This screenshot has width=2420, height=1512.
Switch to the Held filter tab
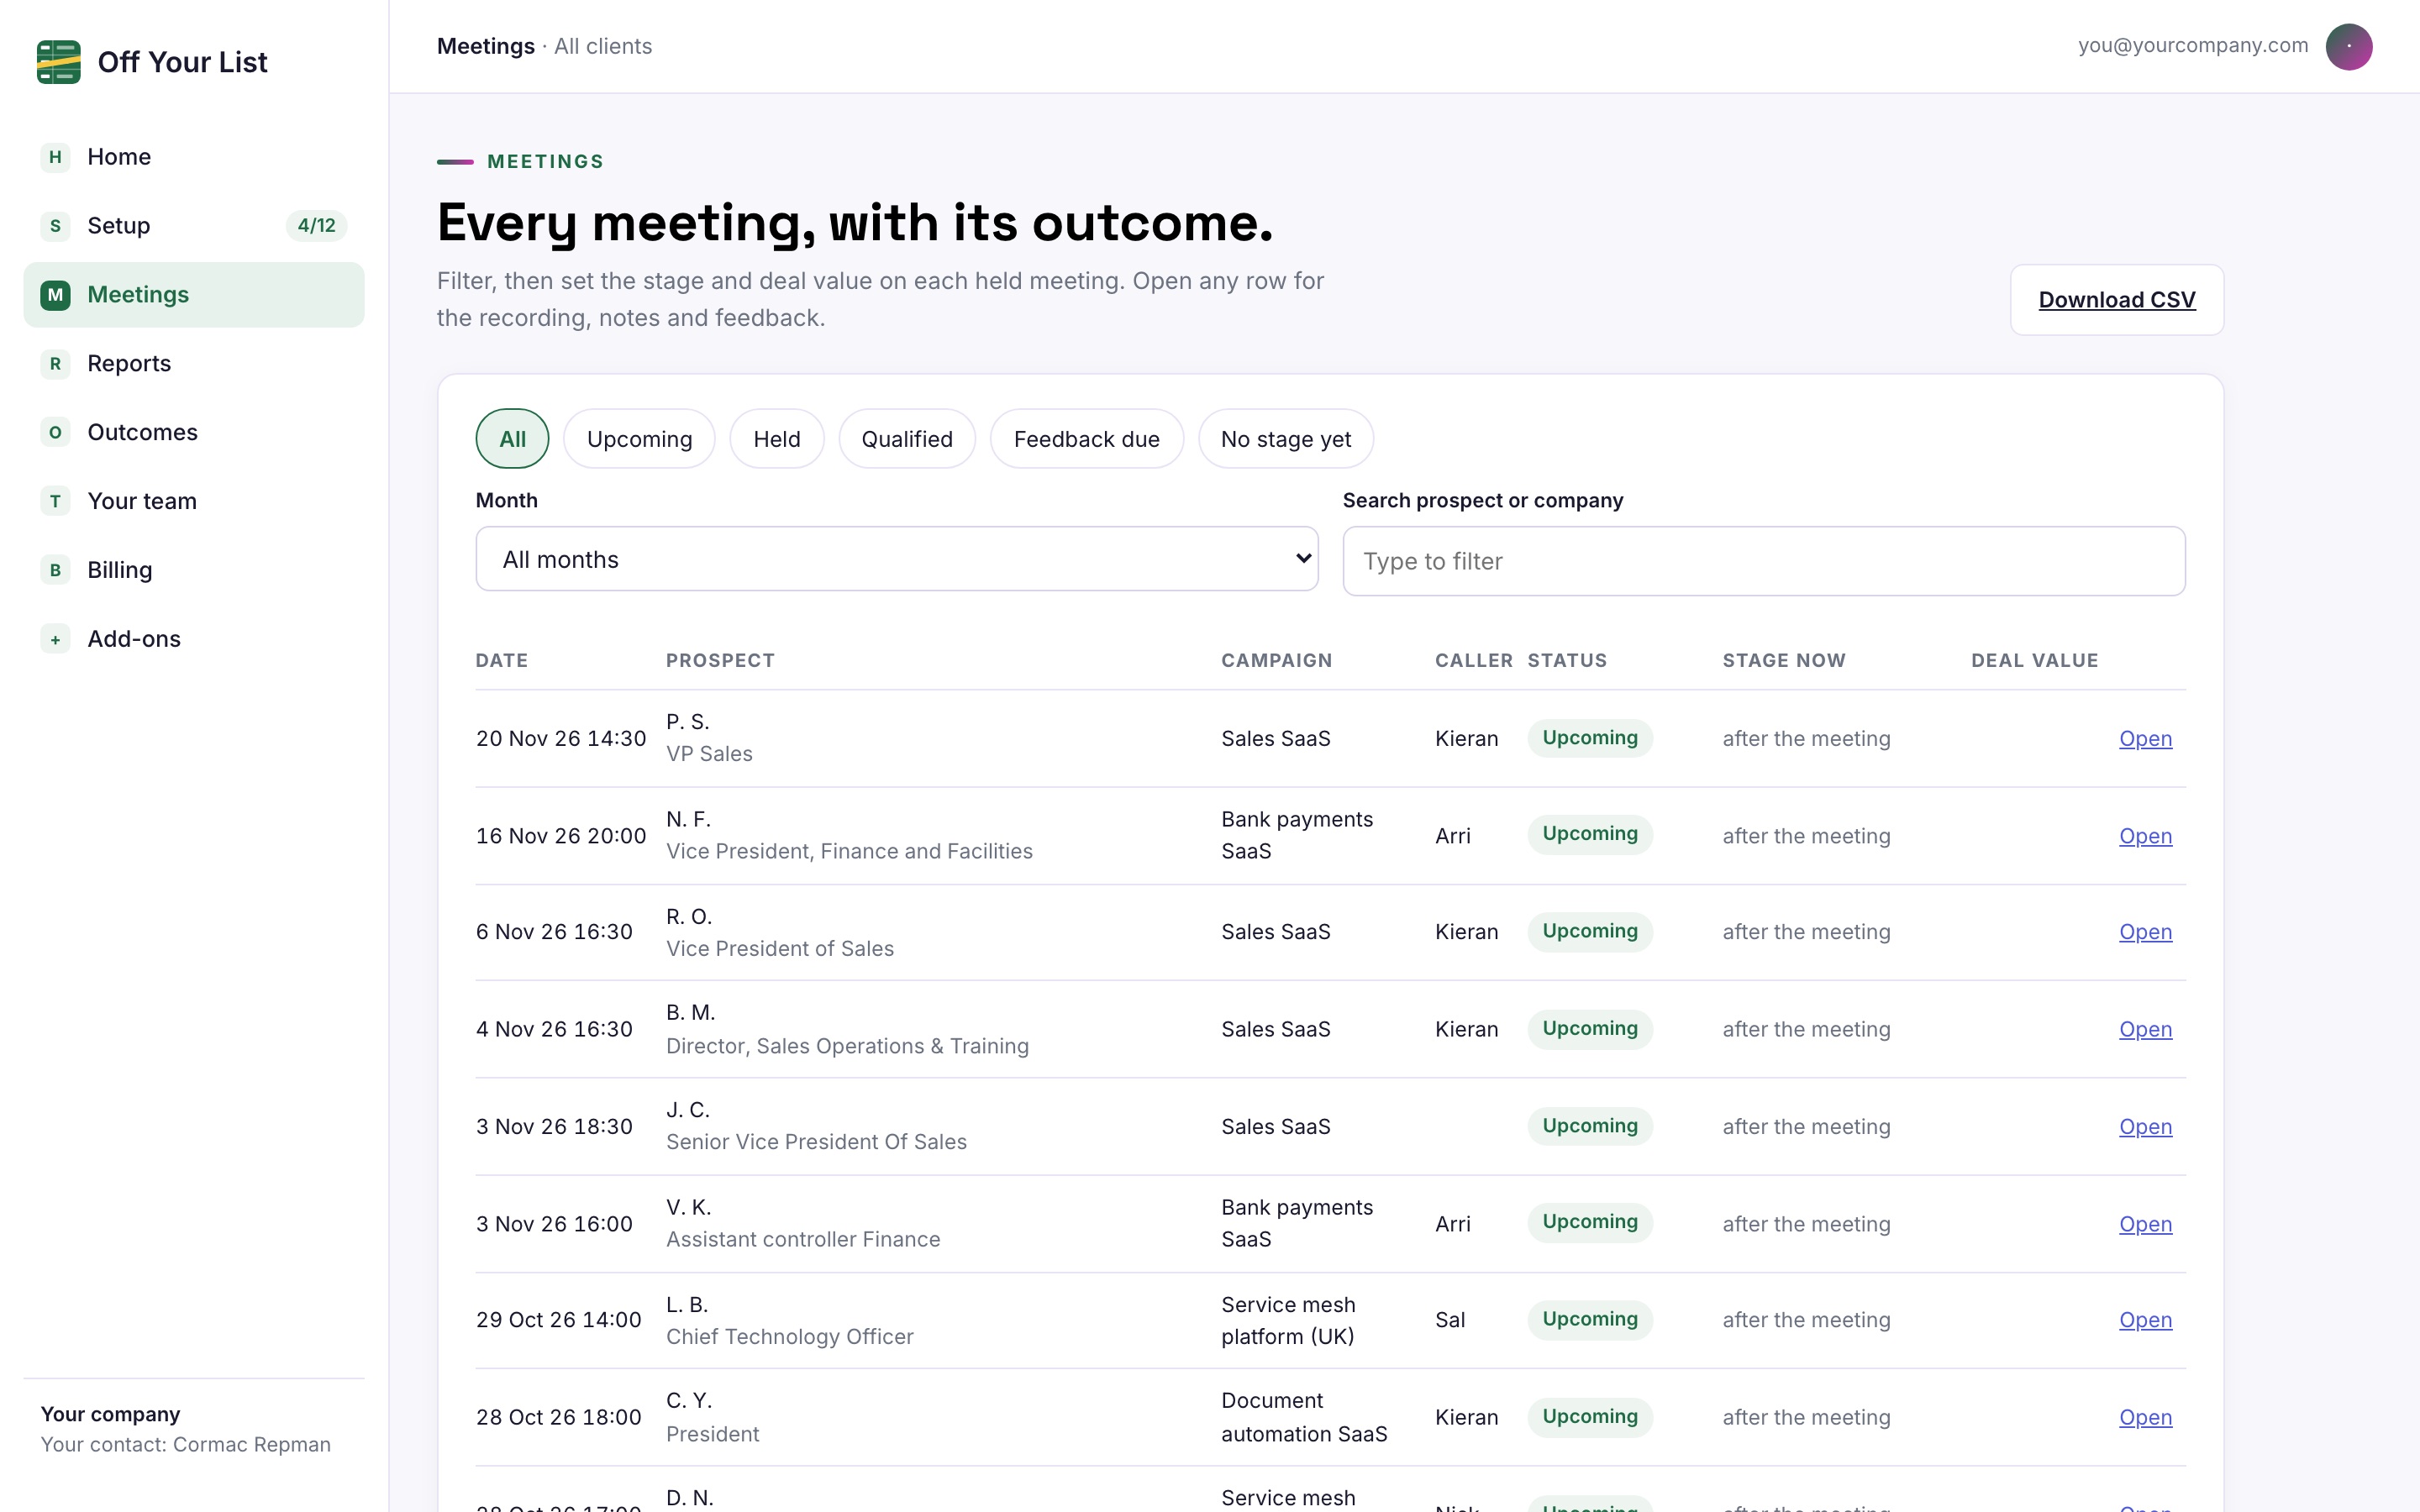pos(777,439)
